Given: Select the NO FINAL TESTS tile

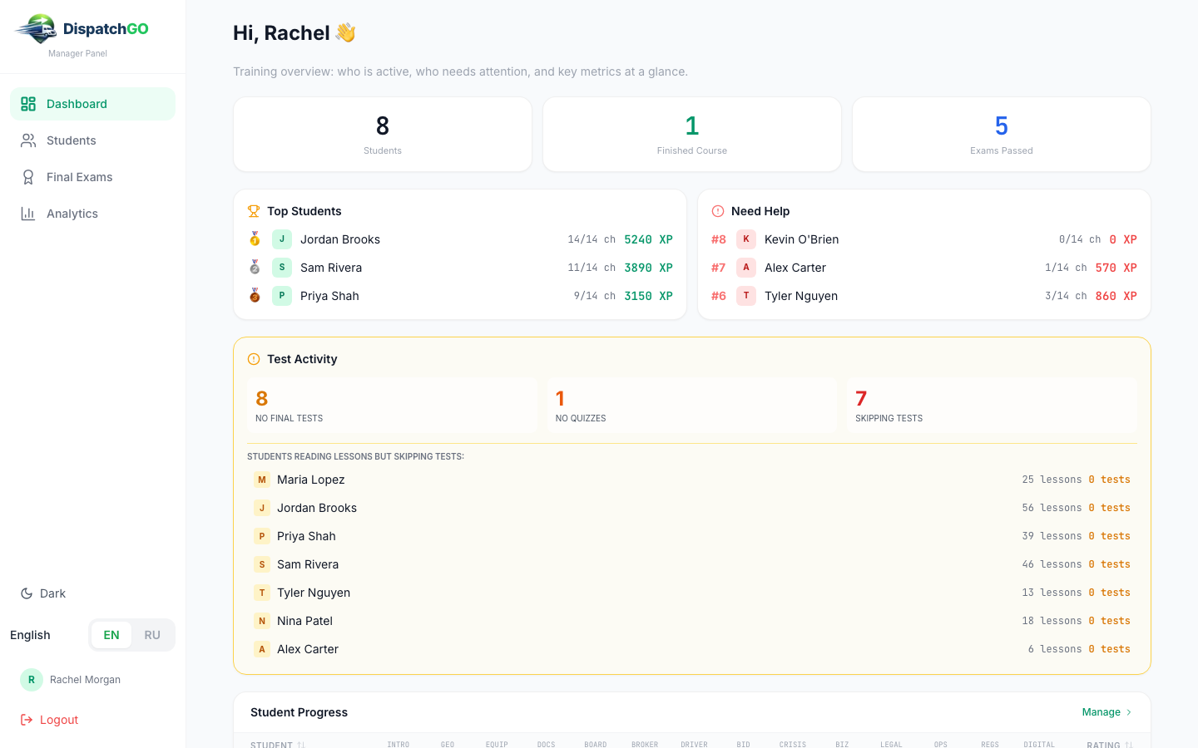Looking at the screenshot, I should pos(392,406).
